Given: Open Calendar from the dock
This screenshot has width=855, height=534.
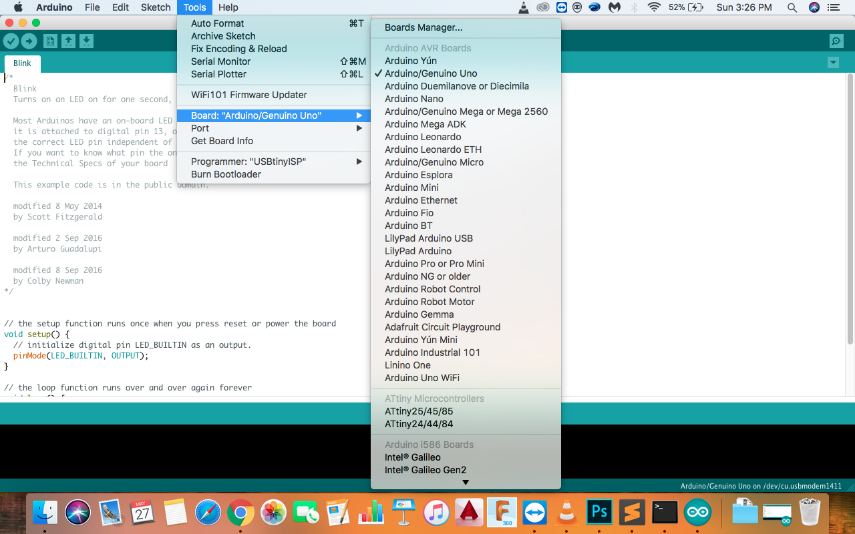Looking at the screenshot, I should point(142,513).
